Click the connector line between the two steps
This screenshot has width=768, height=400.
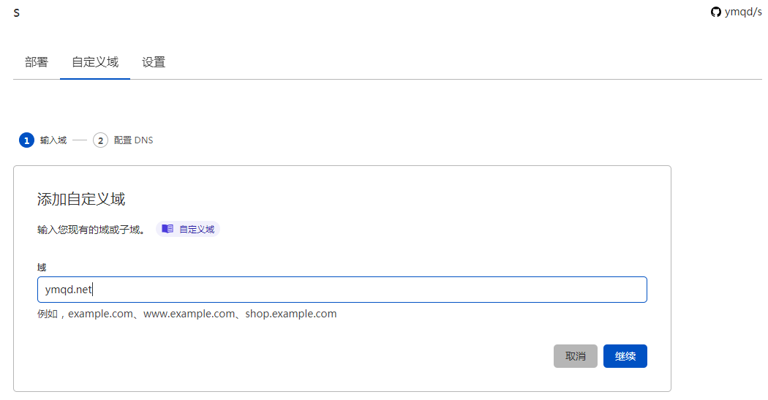(80, 140)
